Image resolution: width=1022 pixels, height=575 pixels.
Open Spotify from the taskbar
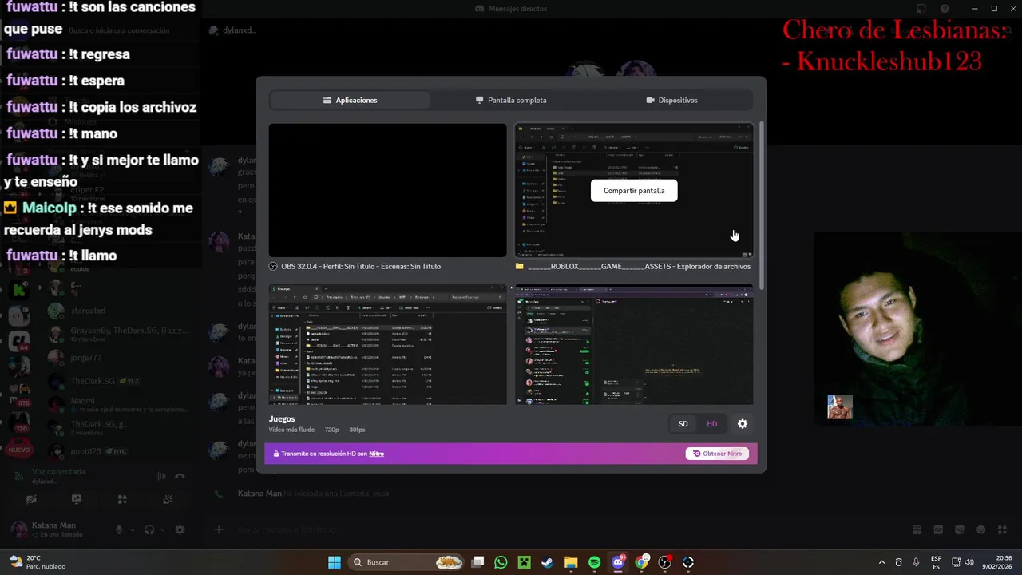coord(594,562)
